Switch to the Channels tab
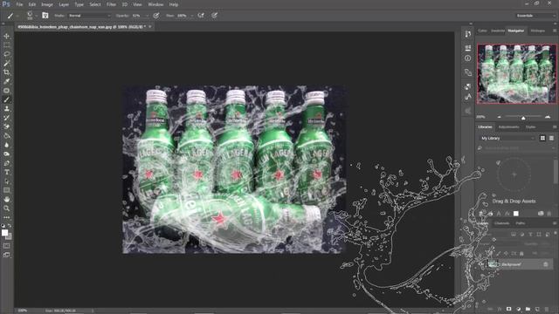Image resolution: width=559 pixels, height=314 pixels. pyautogui.click(x=501, y=223)
